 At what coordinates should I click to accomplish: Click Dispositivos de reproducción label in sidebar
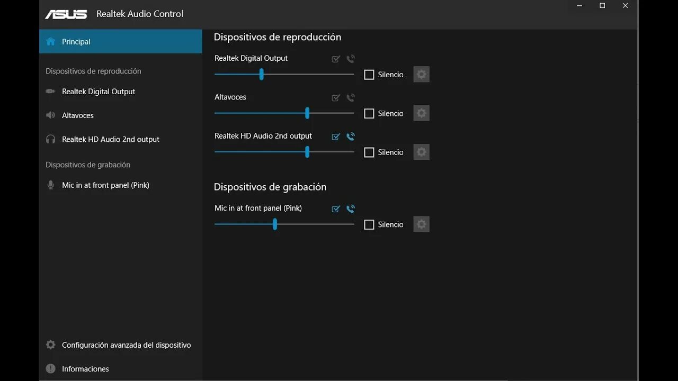point(93,71)
